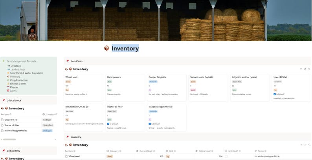Go to Lands & Plots page

[x=18, y=69]
